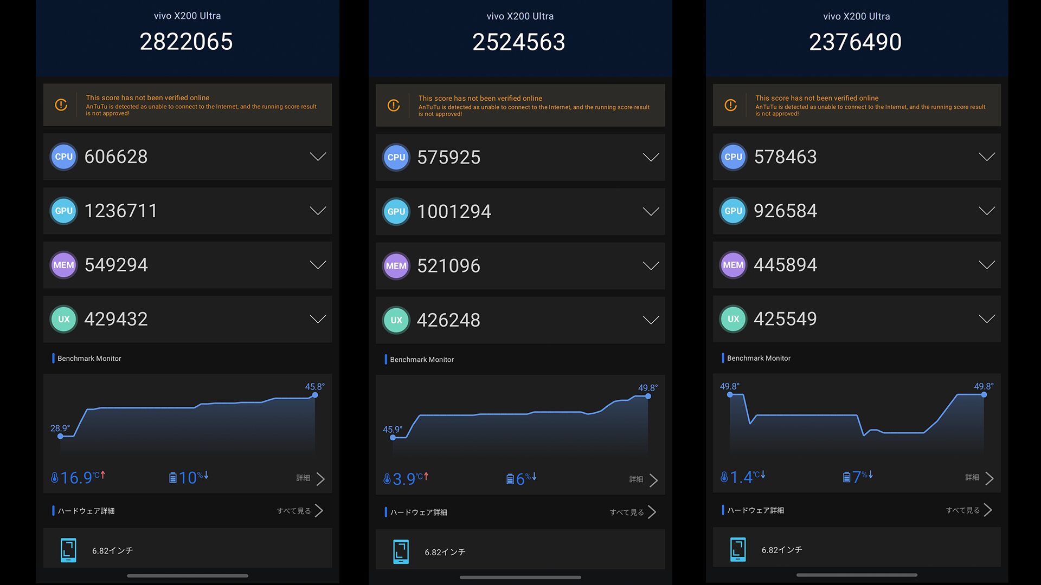Tap すべて見る in the 2822065 panel
The image size is (1041, 585).
tap(300, 511)
